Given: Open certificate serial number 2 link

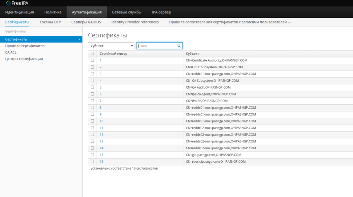Looking at the screenshot, I should pyautogui.click(x=100, y=67).
